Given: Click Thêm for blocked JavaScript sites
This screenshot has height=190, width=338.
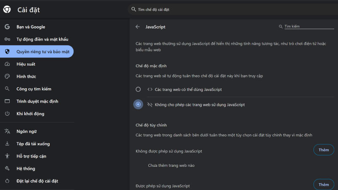Looking at the screenshot, I should (324, 150).
